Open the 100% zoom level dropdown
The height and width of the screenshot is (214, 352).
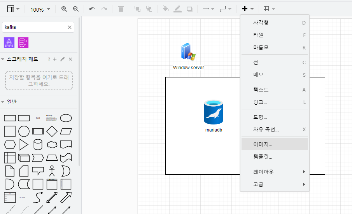tap(40, 9)
